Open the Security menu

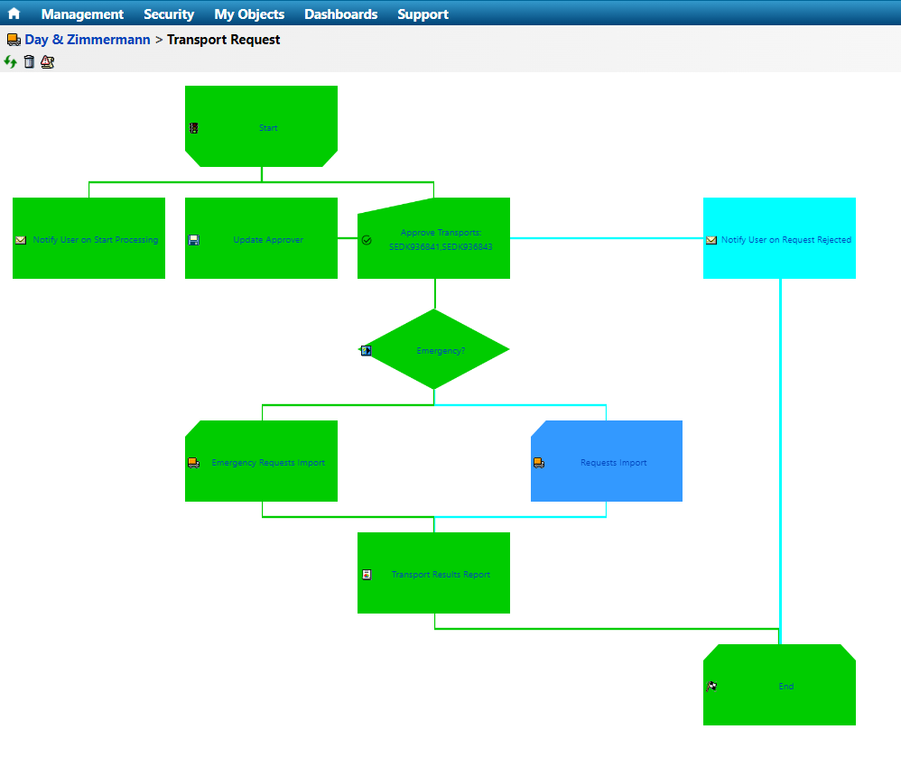(x=169, y=14)
